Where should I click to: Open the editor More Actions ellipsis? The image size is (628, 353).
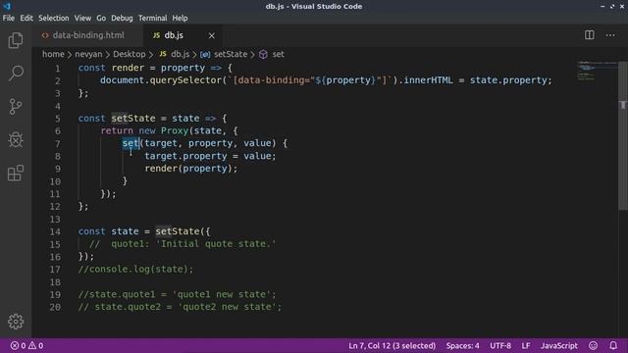coord(610,35)
